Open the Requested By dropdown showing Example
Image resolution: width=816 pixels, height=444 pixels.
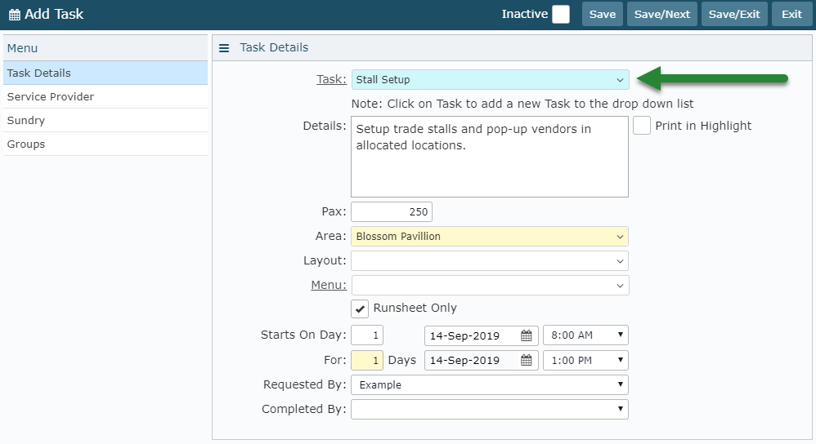(490, 384)
